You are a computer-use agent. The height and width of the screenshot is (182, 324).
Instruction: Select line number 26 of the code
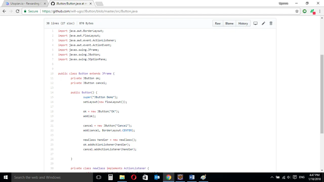pos(52,149)
